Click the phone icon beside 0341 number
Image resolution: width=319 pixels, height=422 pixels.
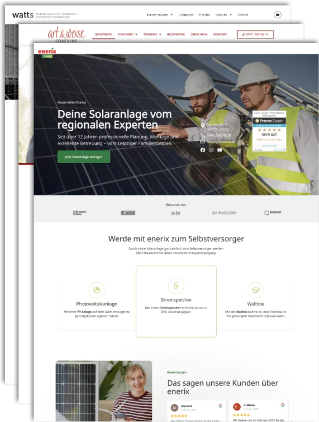(x=202, y=135)
